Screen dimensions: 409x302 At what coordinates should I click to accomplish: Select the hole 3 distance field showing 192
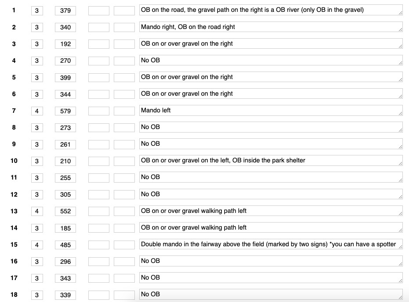[x=65, y=44]
